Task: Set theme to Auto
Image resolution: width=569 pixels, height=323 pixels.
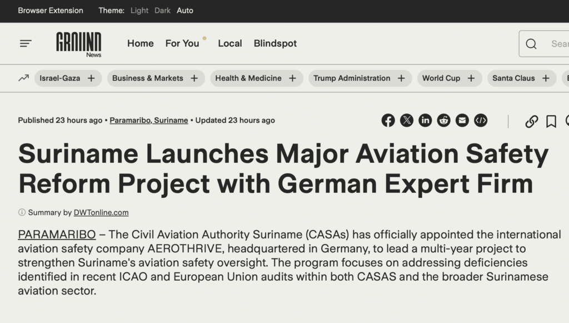Action: tap(185, 11)
